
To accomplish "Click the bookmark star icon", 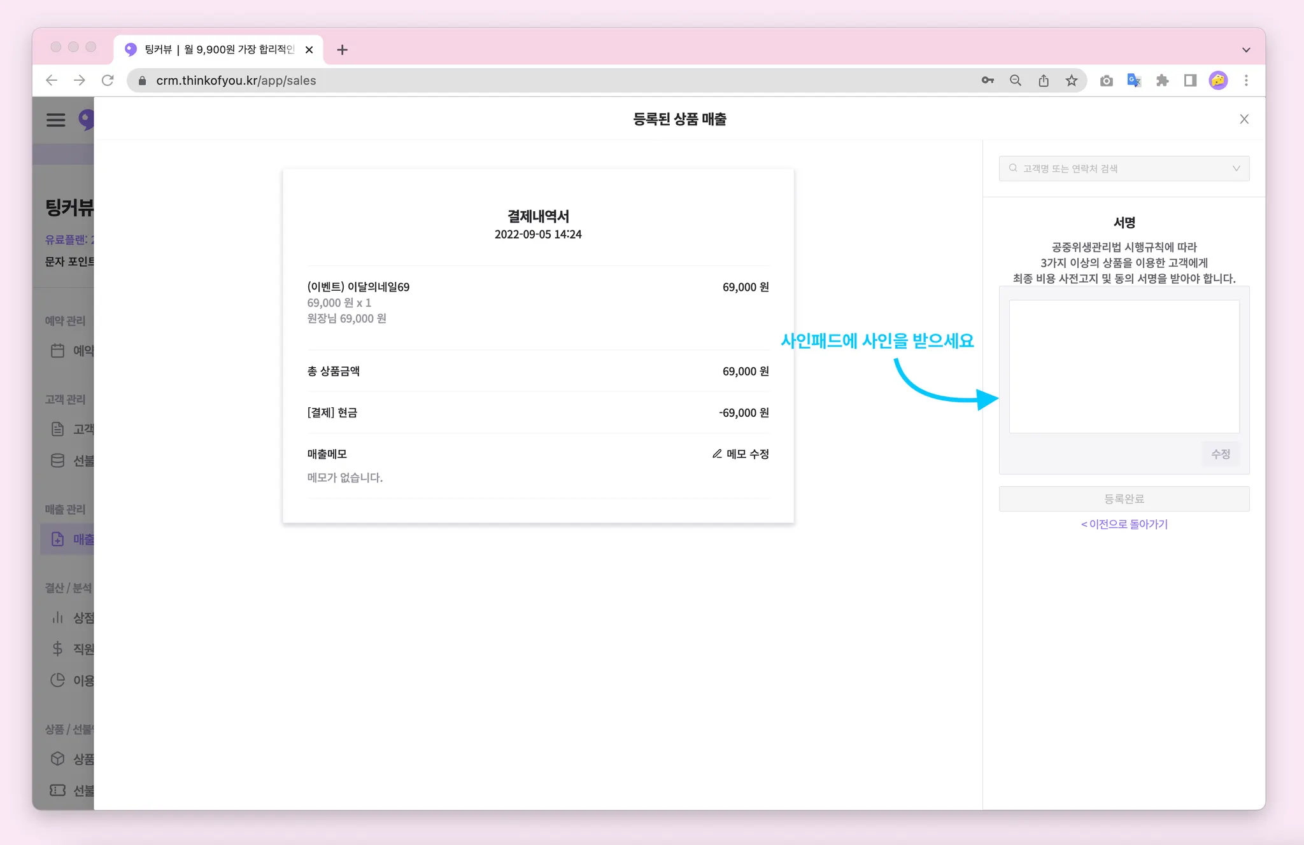I will pyautogui.click(x=1072, y=80).
